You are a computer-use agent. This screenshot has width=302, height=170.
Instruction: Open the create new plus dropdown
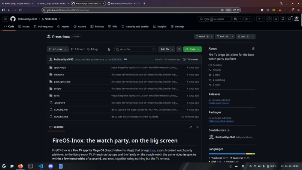(260, 19)
